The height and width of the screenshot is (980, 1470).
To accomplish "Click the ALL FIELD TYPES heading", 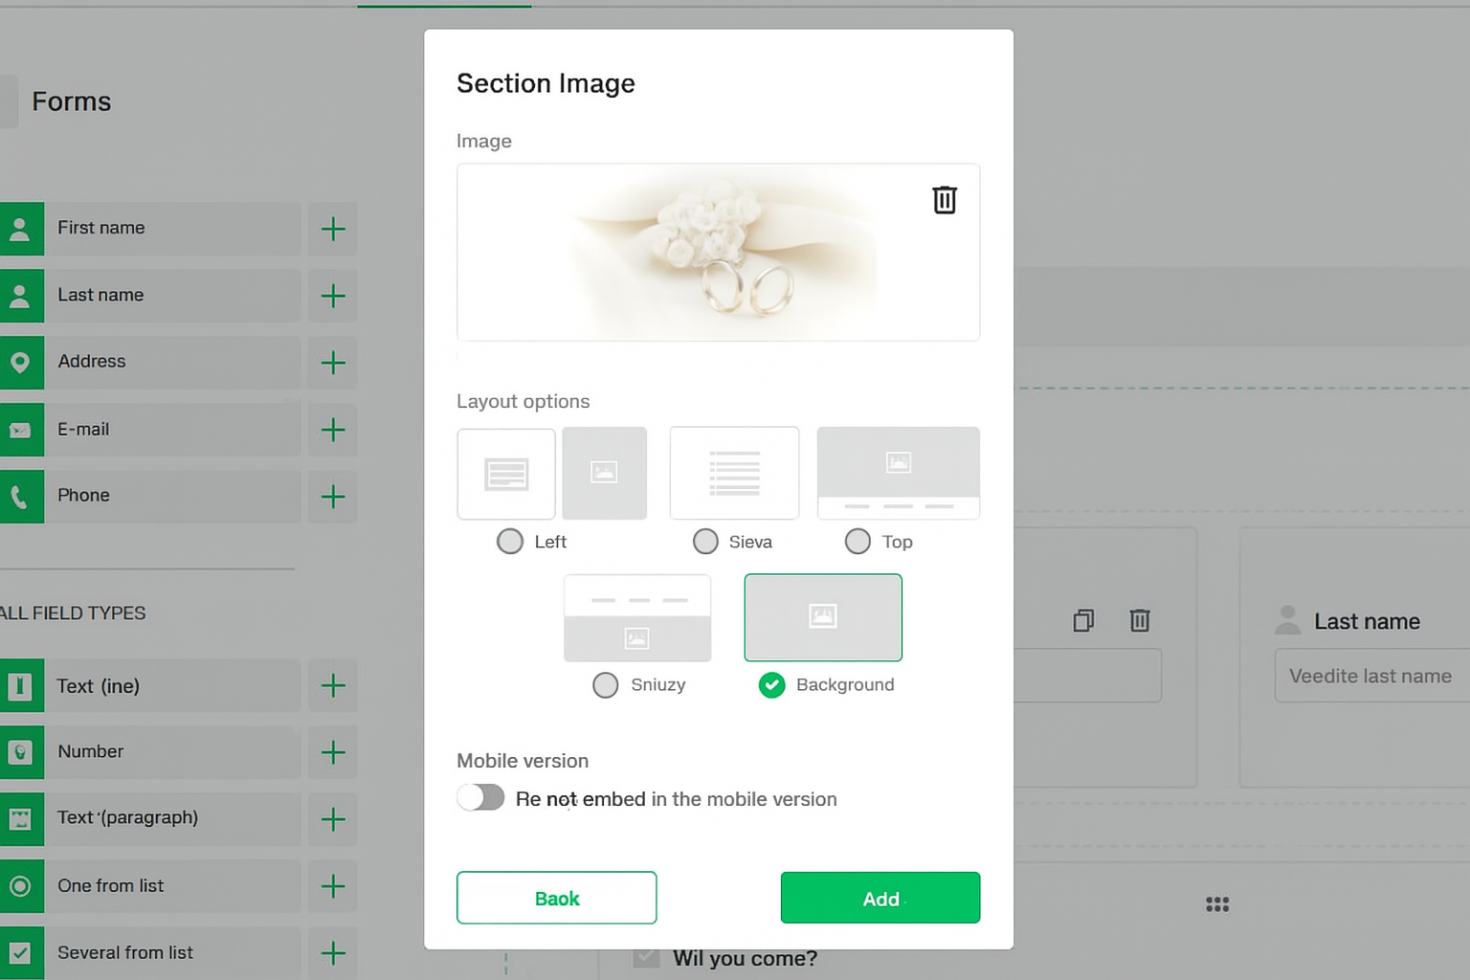I will pyautogui.click(x=73, y=613).
